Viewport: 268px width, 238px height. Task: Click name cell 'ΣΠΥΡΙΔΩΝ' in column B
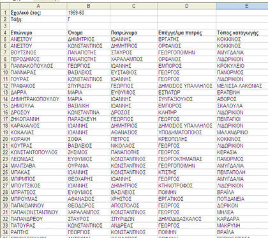(89, 86)
